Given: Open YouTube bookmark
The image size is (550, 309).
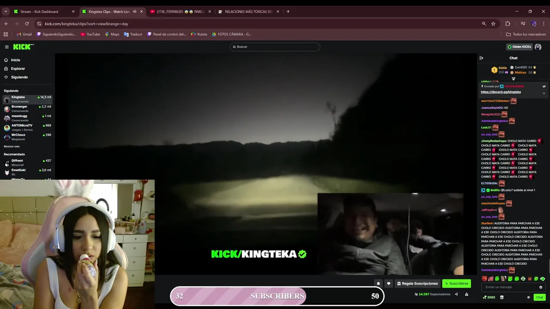Looking at the screenshot, I should click(x=90, y=34).
